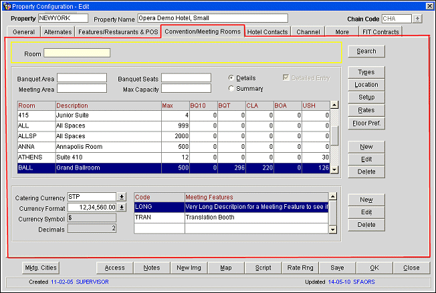The height and width of the screenshot is (293, 436).
Task: Select the Summary radio button
Action: 231,89
